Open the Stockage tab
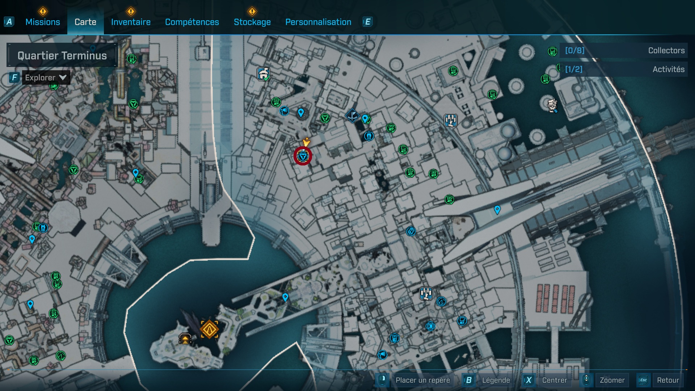 252,22
